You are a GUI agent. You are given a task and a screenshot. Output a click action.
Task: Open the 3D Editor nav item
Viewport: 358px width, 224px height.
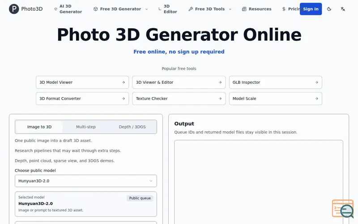coord(168,9)
